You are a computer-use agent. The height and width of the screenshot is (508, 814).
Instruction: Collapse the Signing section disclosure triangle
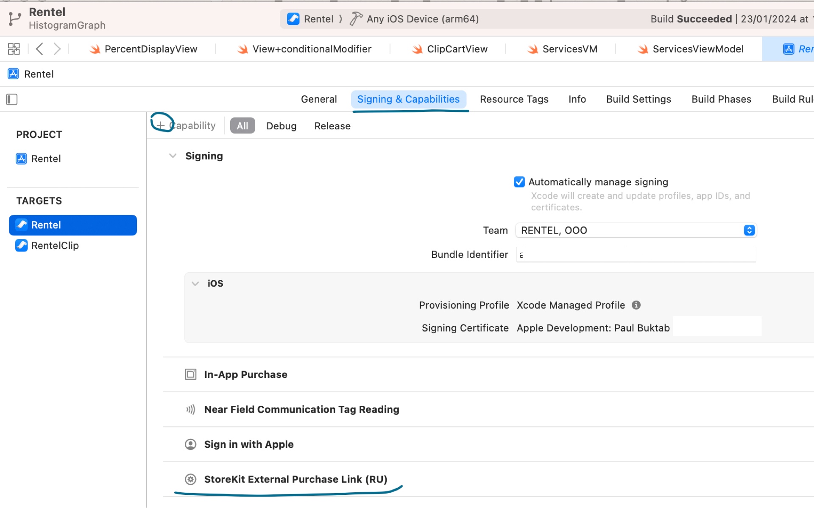click(173, 156)
